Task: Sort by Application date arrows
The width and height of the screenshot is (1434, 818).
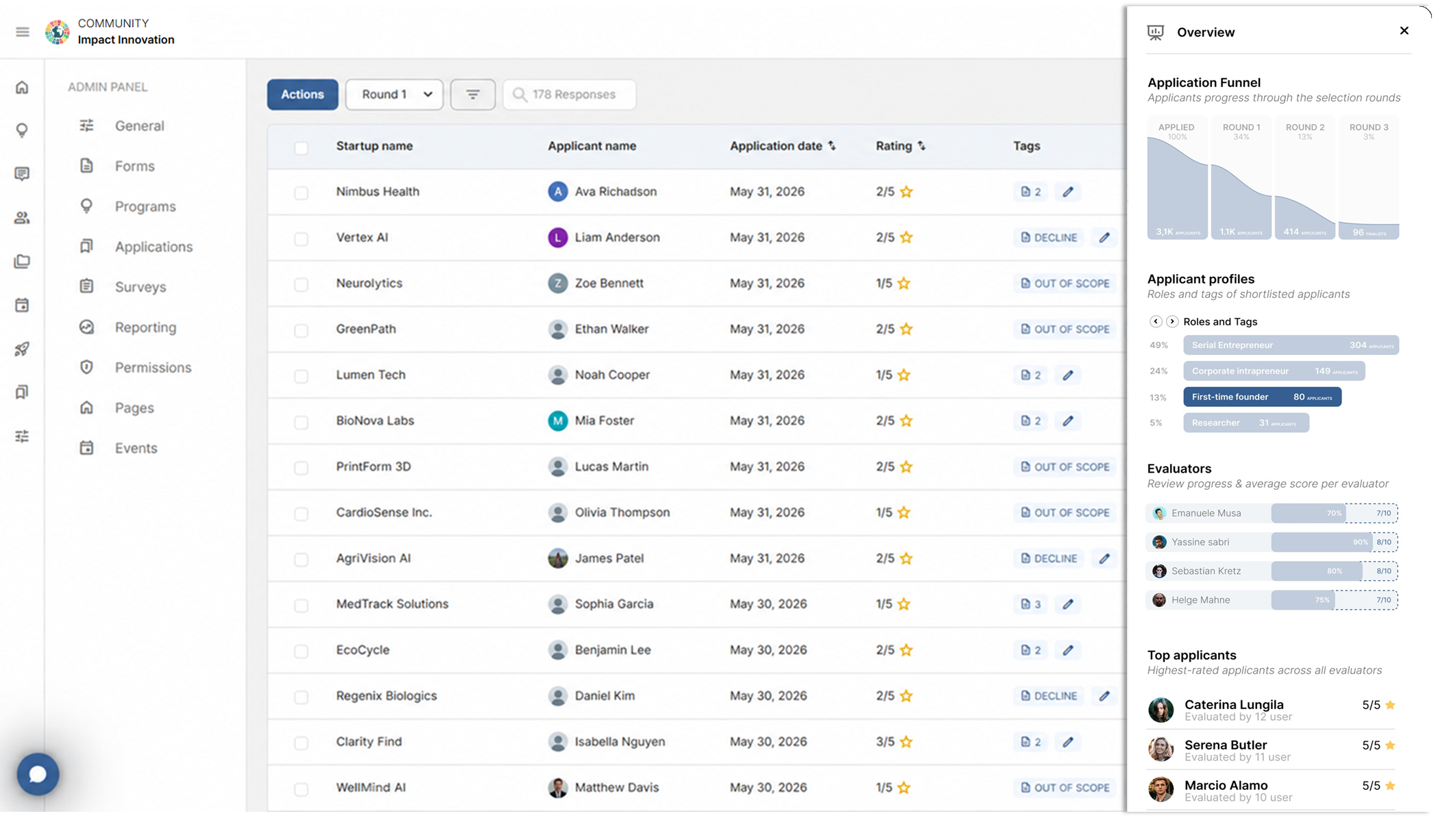Action: (x=831, y=146)
